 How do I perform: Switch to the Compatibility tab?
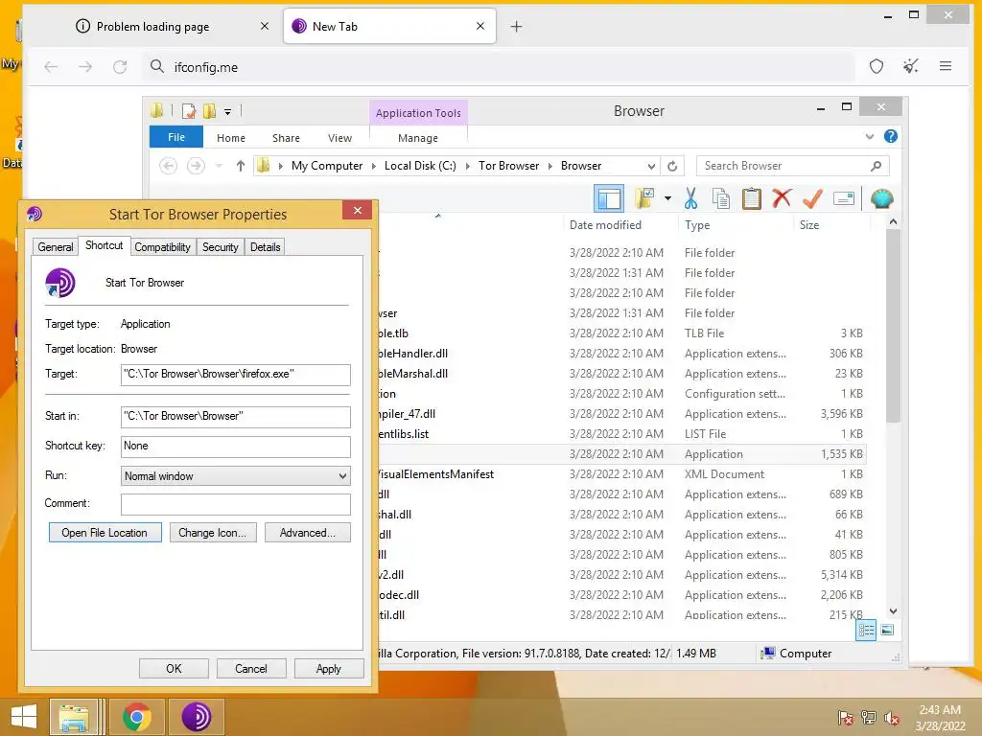coord(162,247)
